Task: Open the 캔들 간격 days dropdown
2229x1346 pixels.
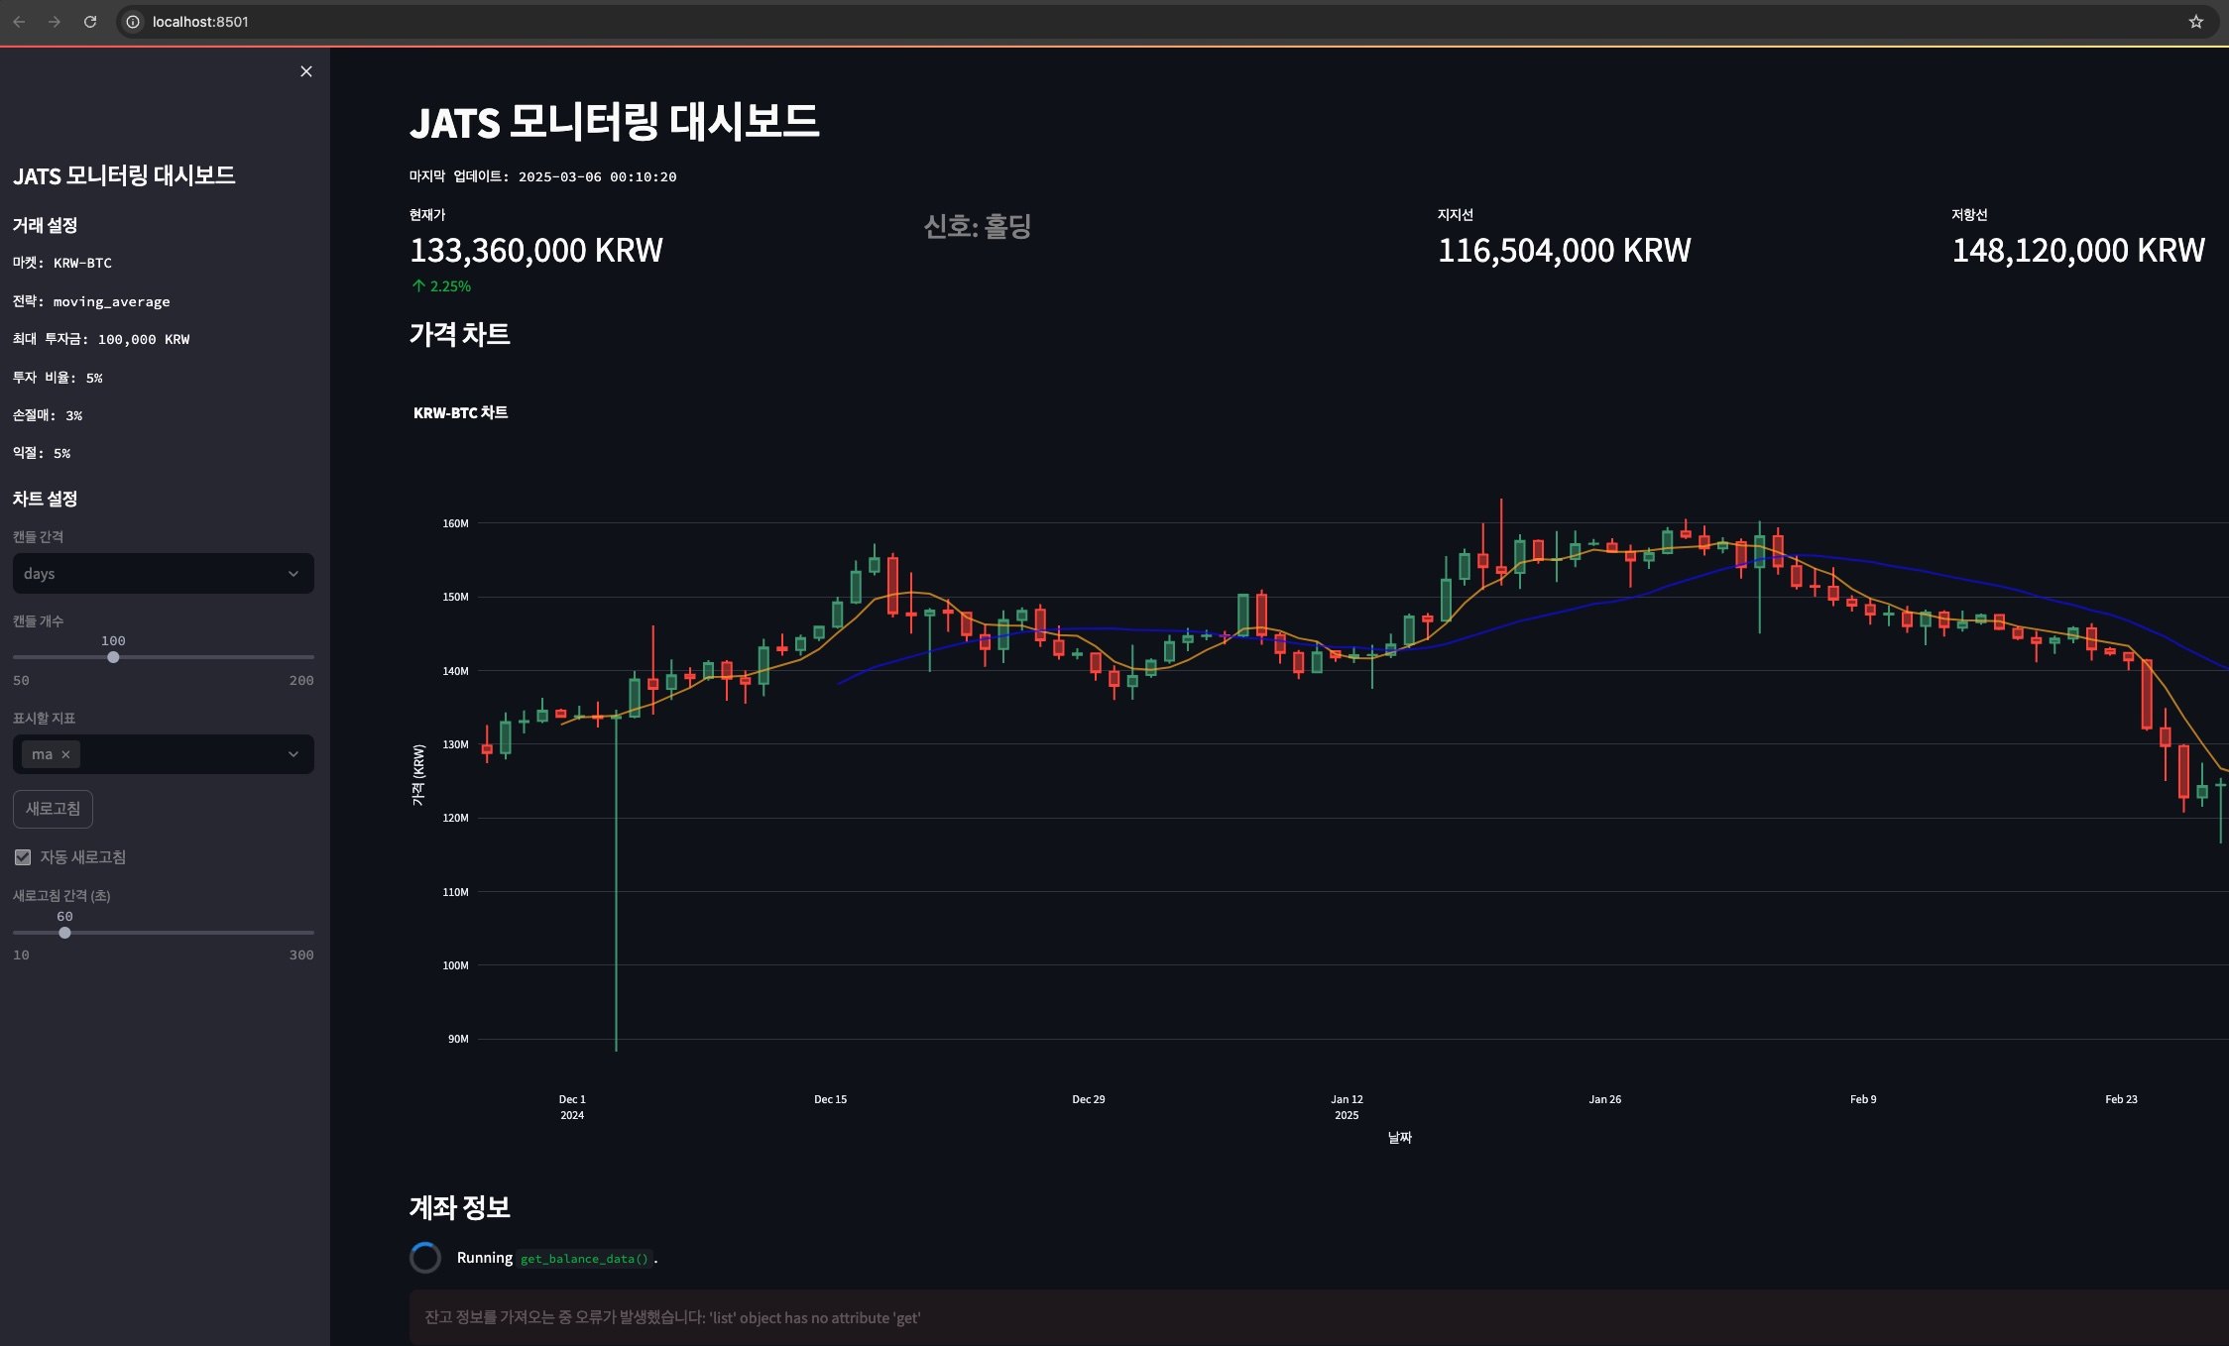Action: click(x=163, y=574)
